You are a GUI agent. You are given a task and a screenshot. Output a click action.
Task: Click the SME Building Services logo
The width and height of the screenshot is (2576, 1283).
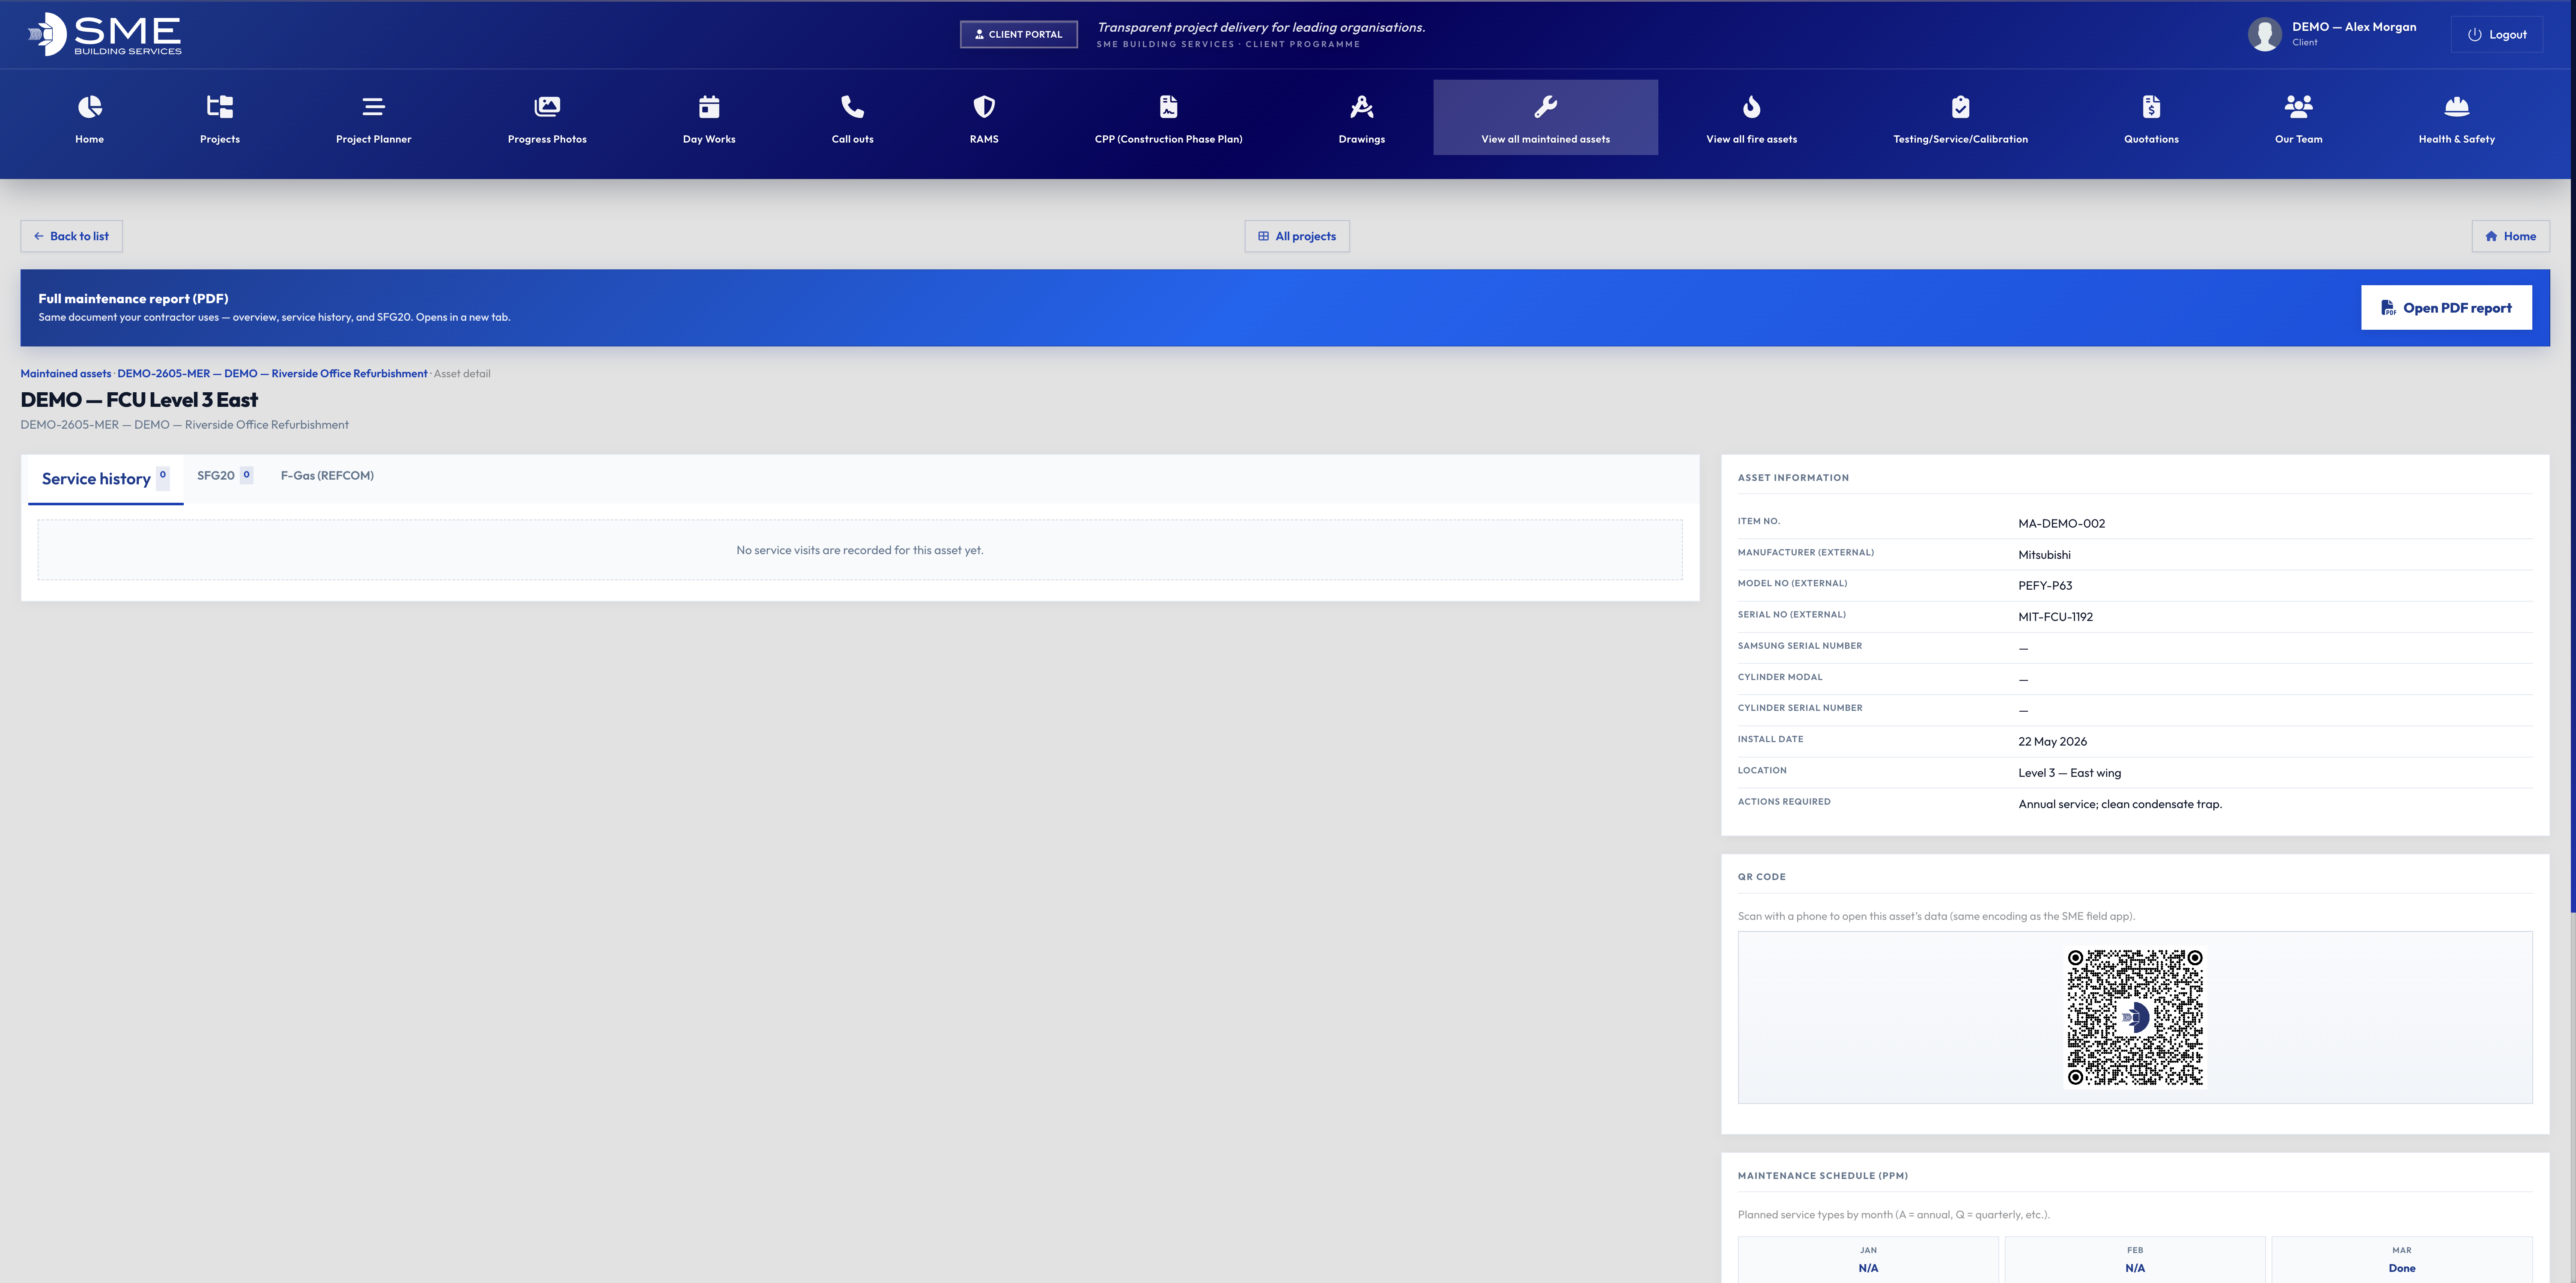(x=105, y=34)
